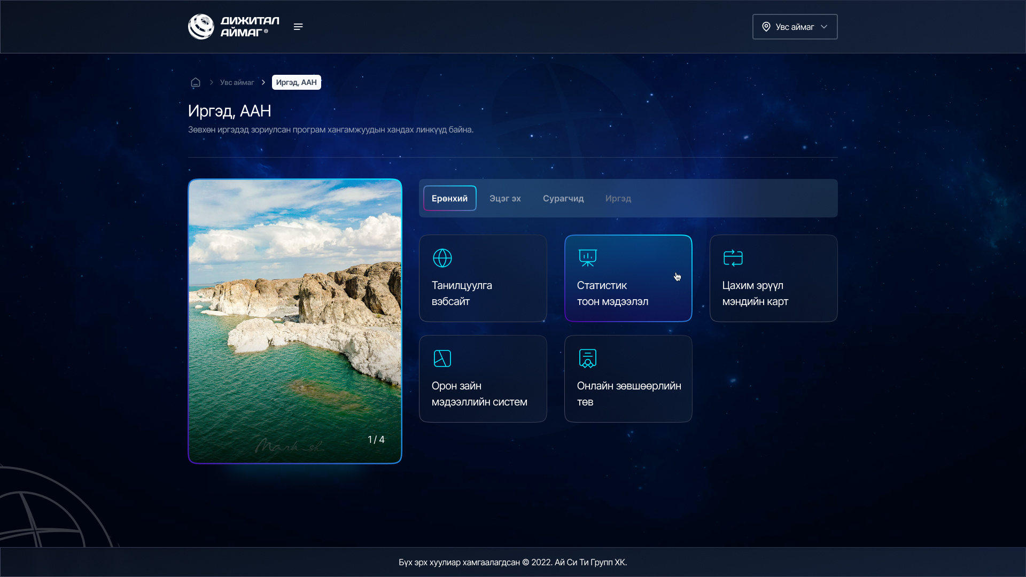Enable the Иргэд filter option

pyautogui.click(x=618, y=198)
